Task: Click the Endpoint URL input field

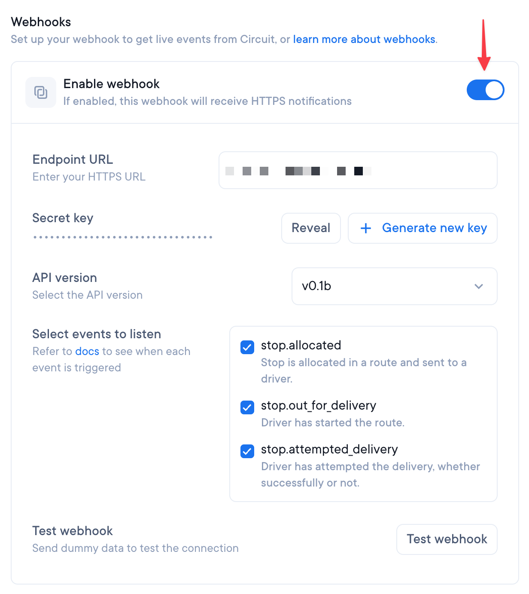Action: point(358,170)
